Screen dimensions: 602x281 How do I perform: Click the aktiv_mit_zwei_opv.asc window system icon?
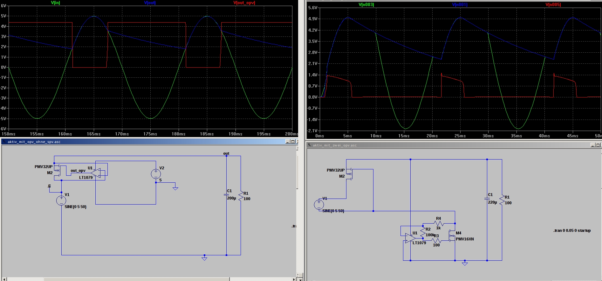coord(309,145)
